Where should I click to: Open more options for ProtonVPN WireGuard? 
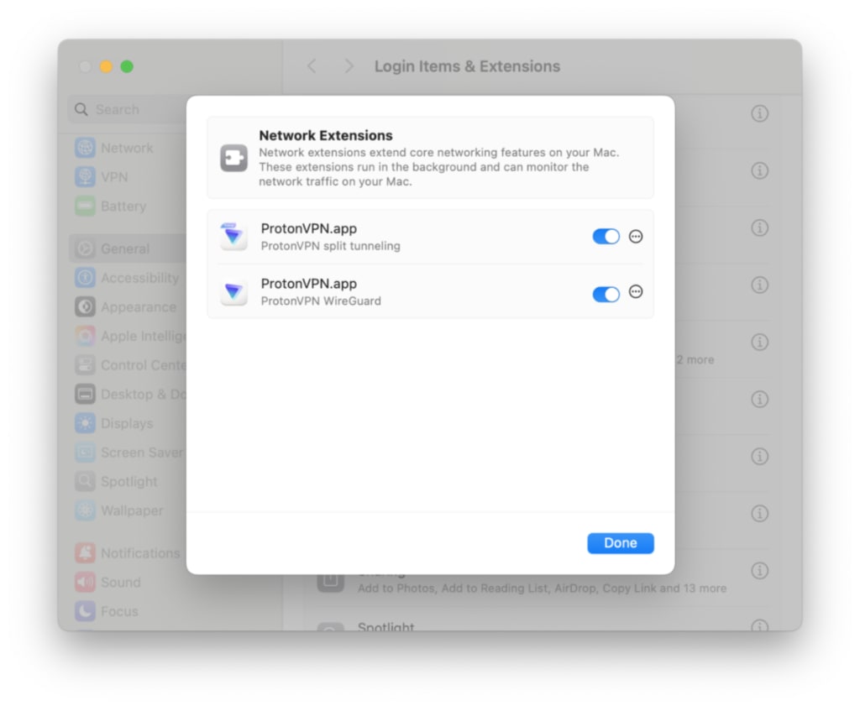pos(636,291)
